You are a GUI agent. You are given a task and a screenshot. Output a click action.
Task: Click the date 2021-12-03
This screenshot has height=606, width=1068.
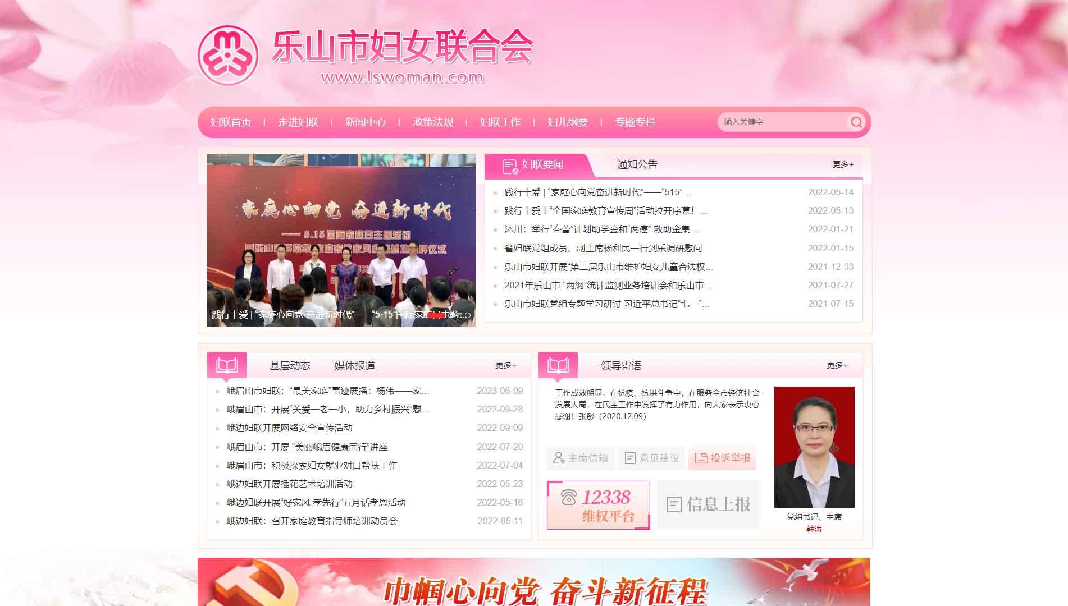[x=830, y=267]
